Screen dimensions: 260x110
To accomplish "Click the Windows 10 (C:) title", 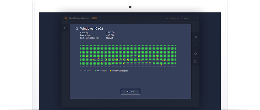I will (91, 29).
